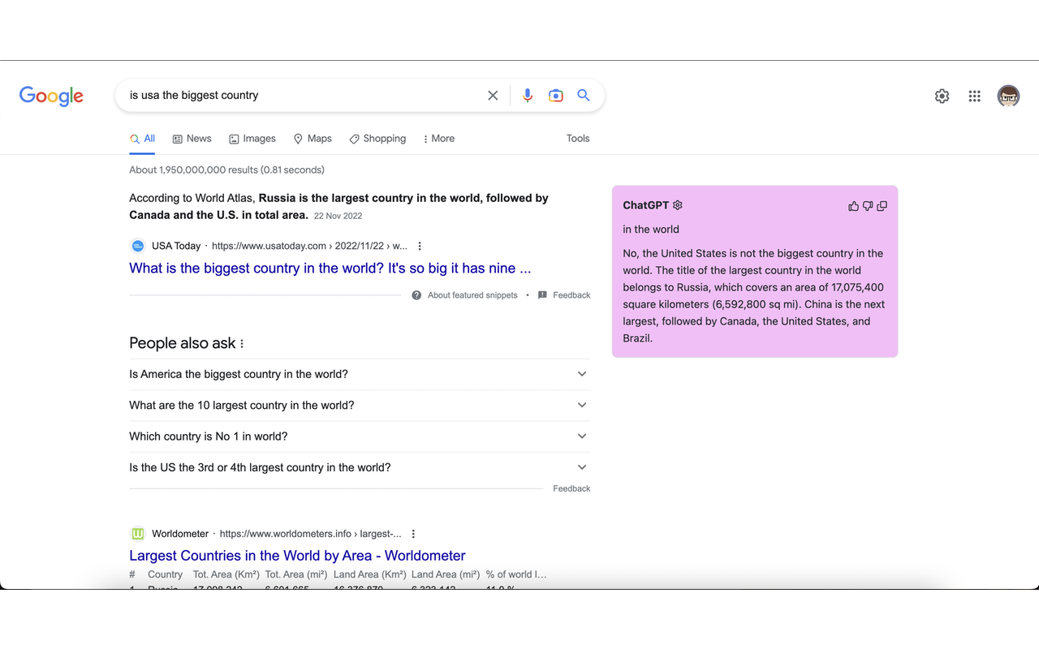The height and width of the screenshot is (649, 1039).
Task: Give thumbs down to ChatGPT answer
Action: click(868, 206)
